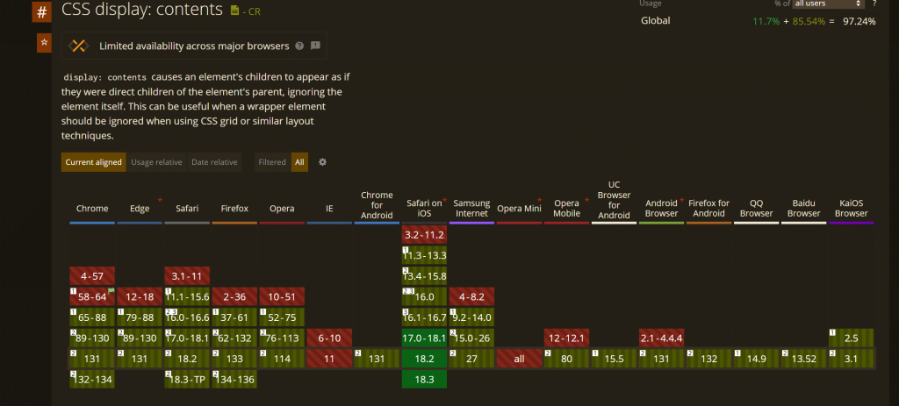Select Chrome 58-64 cell
The width and height of the screenshot is (899, 406).
92,296
